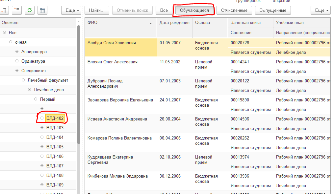Click the tree panel vertical scrollbar
The image size is (334, 194).
(79, 82)
